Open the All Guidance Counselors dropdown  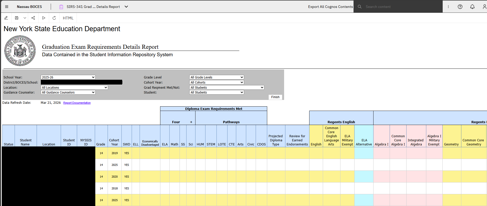[68, 92]
